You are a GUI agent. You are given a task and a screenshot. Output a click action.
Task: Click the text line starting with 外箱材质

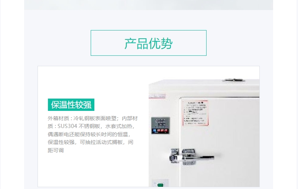[93, 118]
